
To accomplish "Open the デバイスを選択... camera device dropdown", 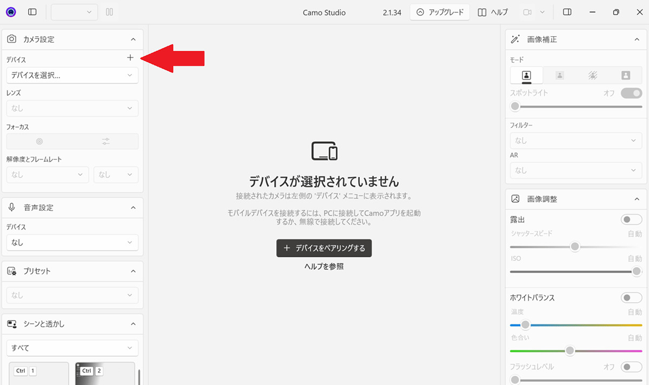I will 72,75.
